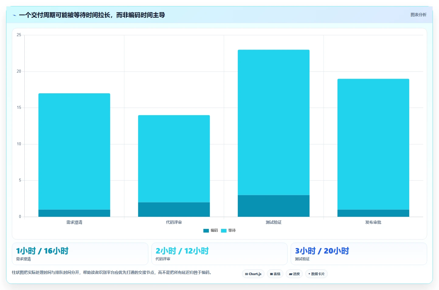
Task: Click the 等待 bar segment for 代码评审
Action: pos(174,159)
